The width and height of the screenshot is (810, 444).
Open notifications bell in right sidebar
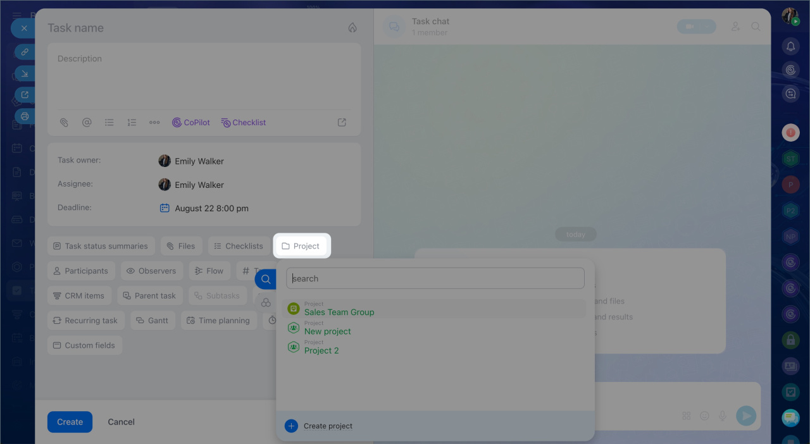[x=790, y=46]
